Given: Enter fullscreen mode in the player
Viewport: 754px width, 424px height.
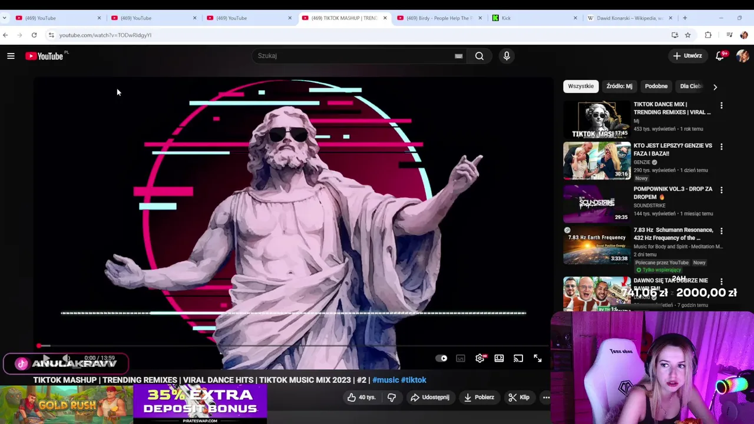Looking at the screenshot, I should [x=538, y=358].
